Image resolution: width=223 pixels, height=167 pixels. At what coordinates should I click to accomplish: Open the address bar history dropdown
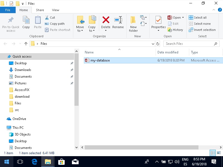click(153, 44)
